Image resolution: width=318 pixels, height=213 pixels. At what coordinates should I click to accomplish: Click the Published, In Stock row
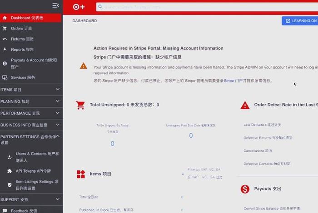tap(131, 210)
